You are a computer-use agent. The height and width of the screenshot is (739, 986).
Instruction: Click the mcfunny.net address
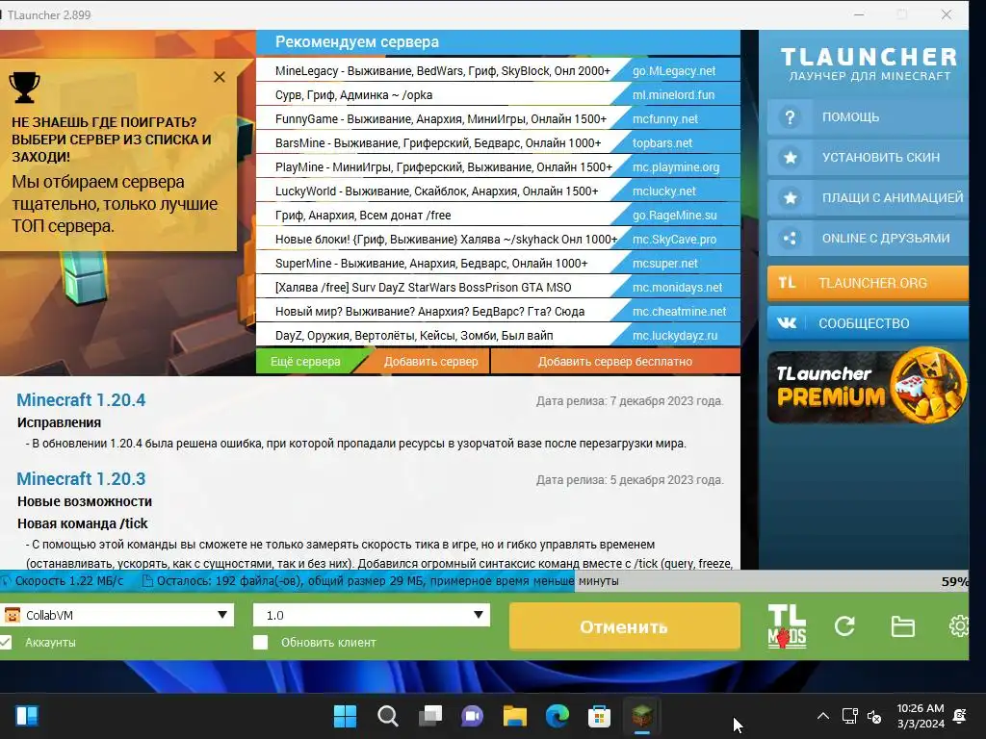pos(665,118)
